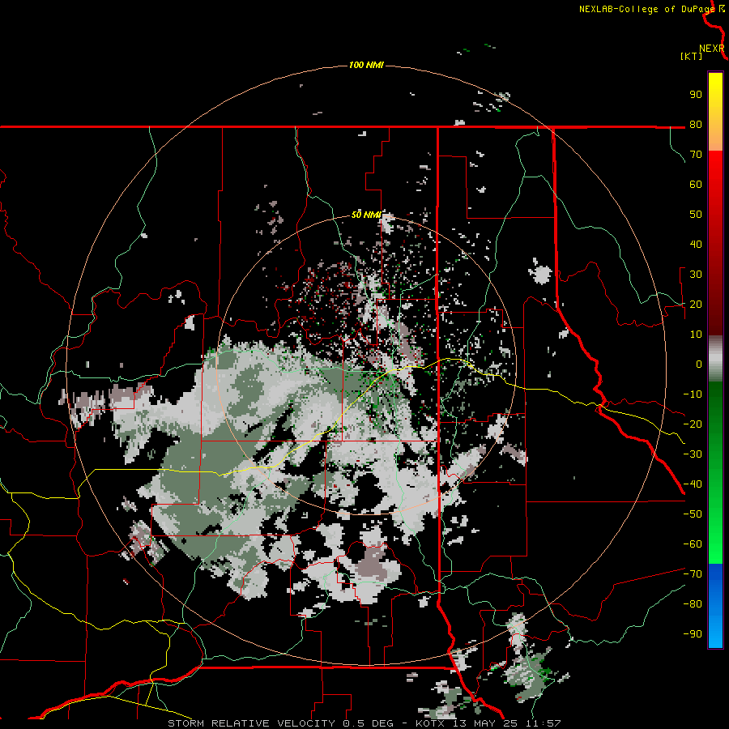The height and width of the screenshot is (729, 729).
Task: Click the 10 value on the velocity scale
Action: click(696, 335)
